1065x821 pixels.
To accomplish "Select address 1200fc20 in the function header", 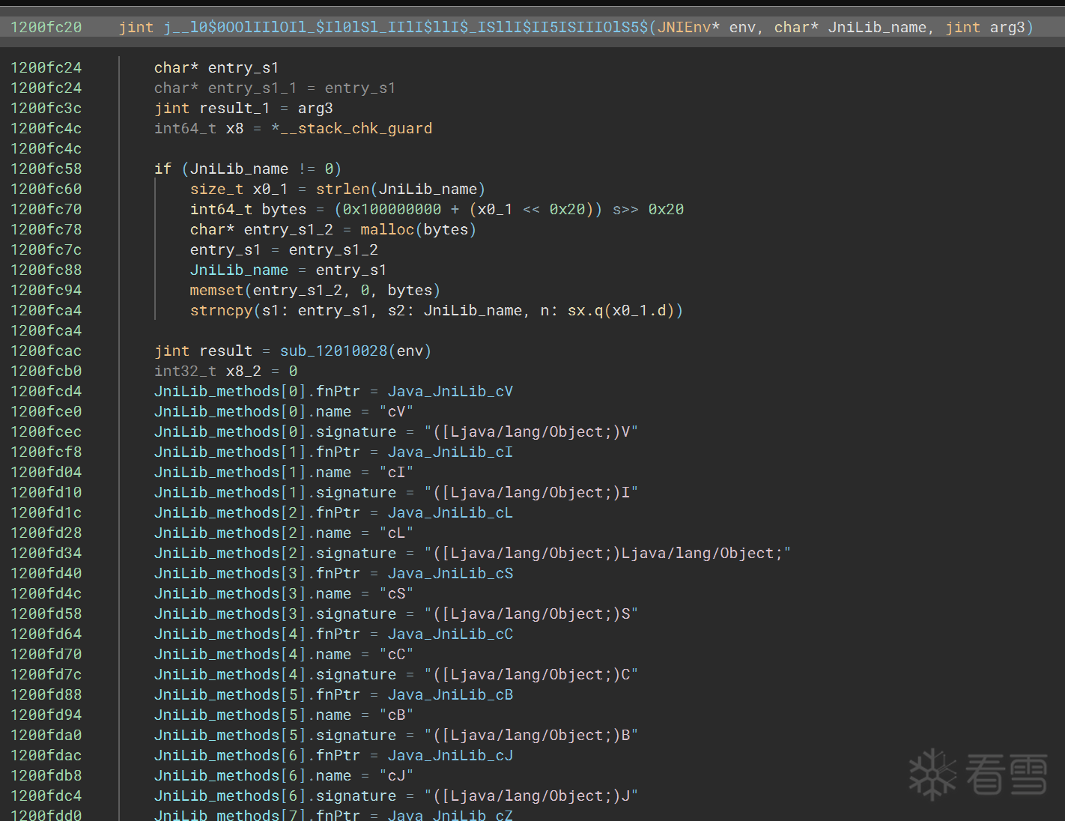I will coord(46,27).
